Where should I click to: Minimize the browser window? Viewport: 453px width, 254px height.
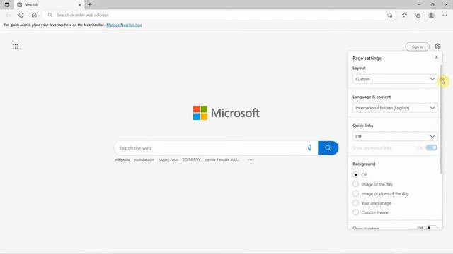click(x=419, y=5)
